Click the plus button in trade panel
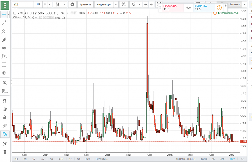This screenshot has height=162, width=252. click(225, 6)
